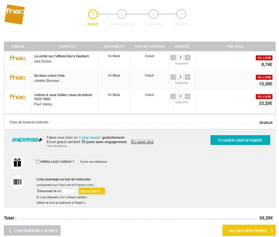Click Valider mon panier button
The width and height of the screenshot is (279, 237).
(249, 231)
